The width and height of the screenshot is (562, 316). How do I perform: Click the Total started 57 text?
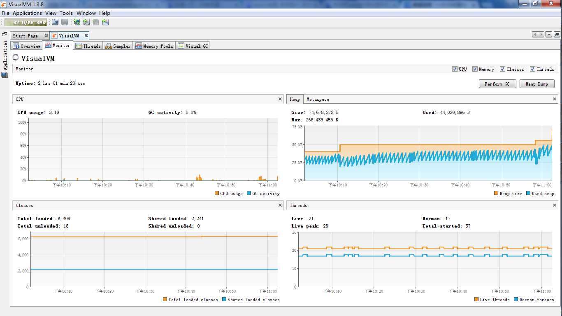tap(446, 226)
